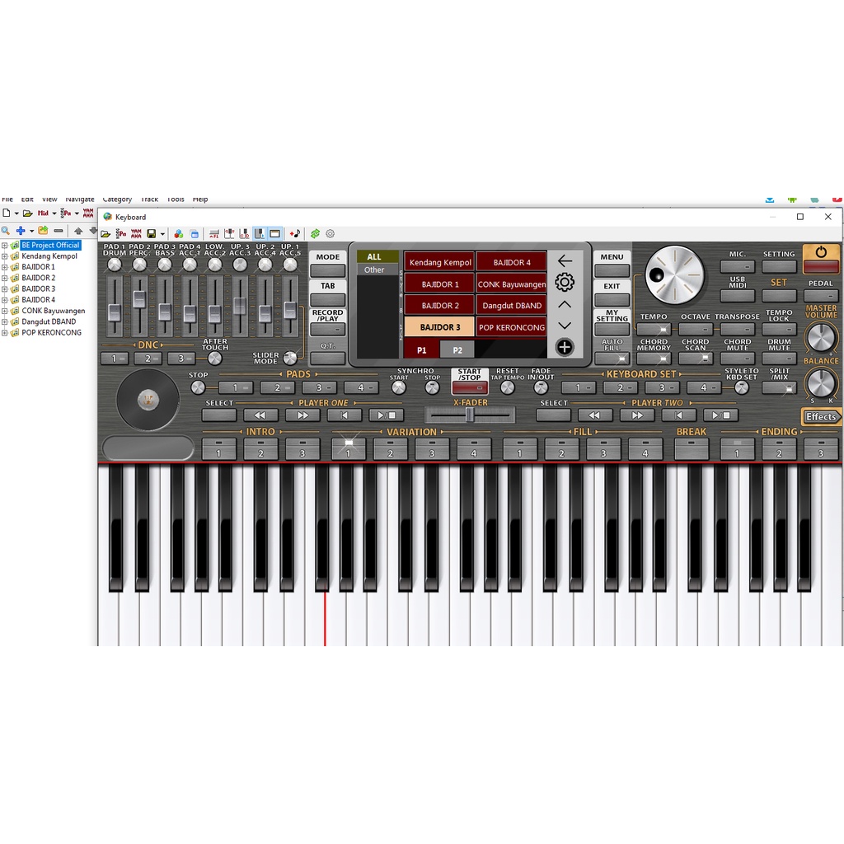Open the save icon dropdown arrow

click(162, 235)
